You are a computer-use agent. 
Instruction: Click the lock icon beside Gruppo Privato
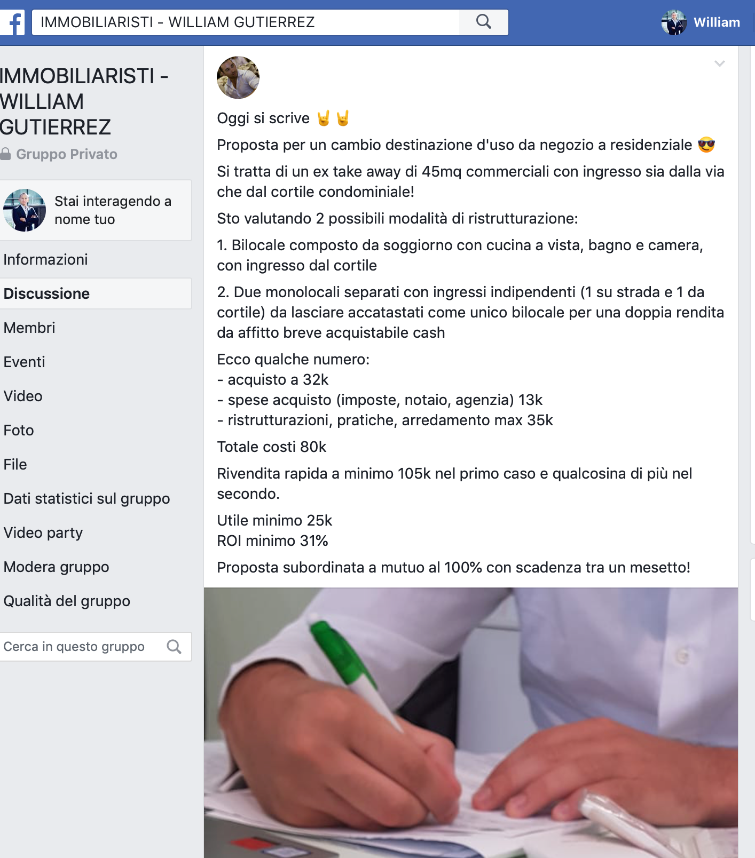coord(5,154)
